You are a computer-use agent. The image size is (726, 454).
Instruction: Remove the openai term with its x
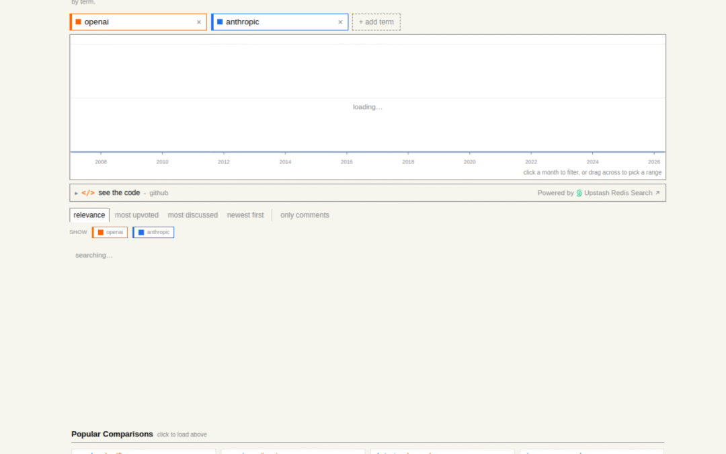click(198, 22)
